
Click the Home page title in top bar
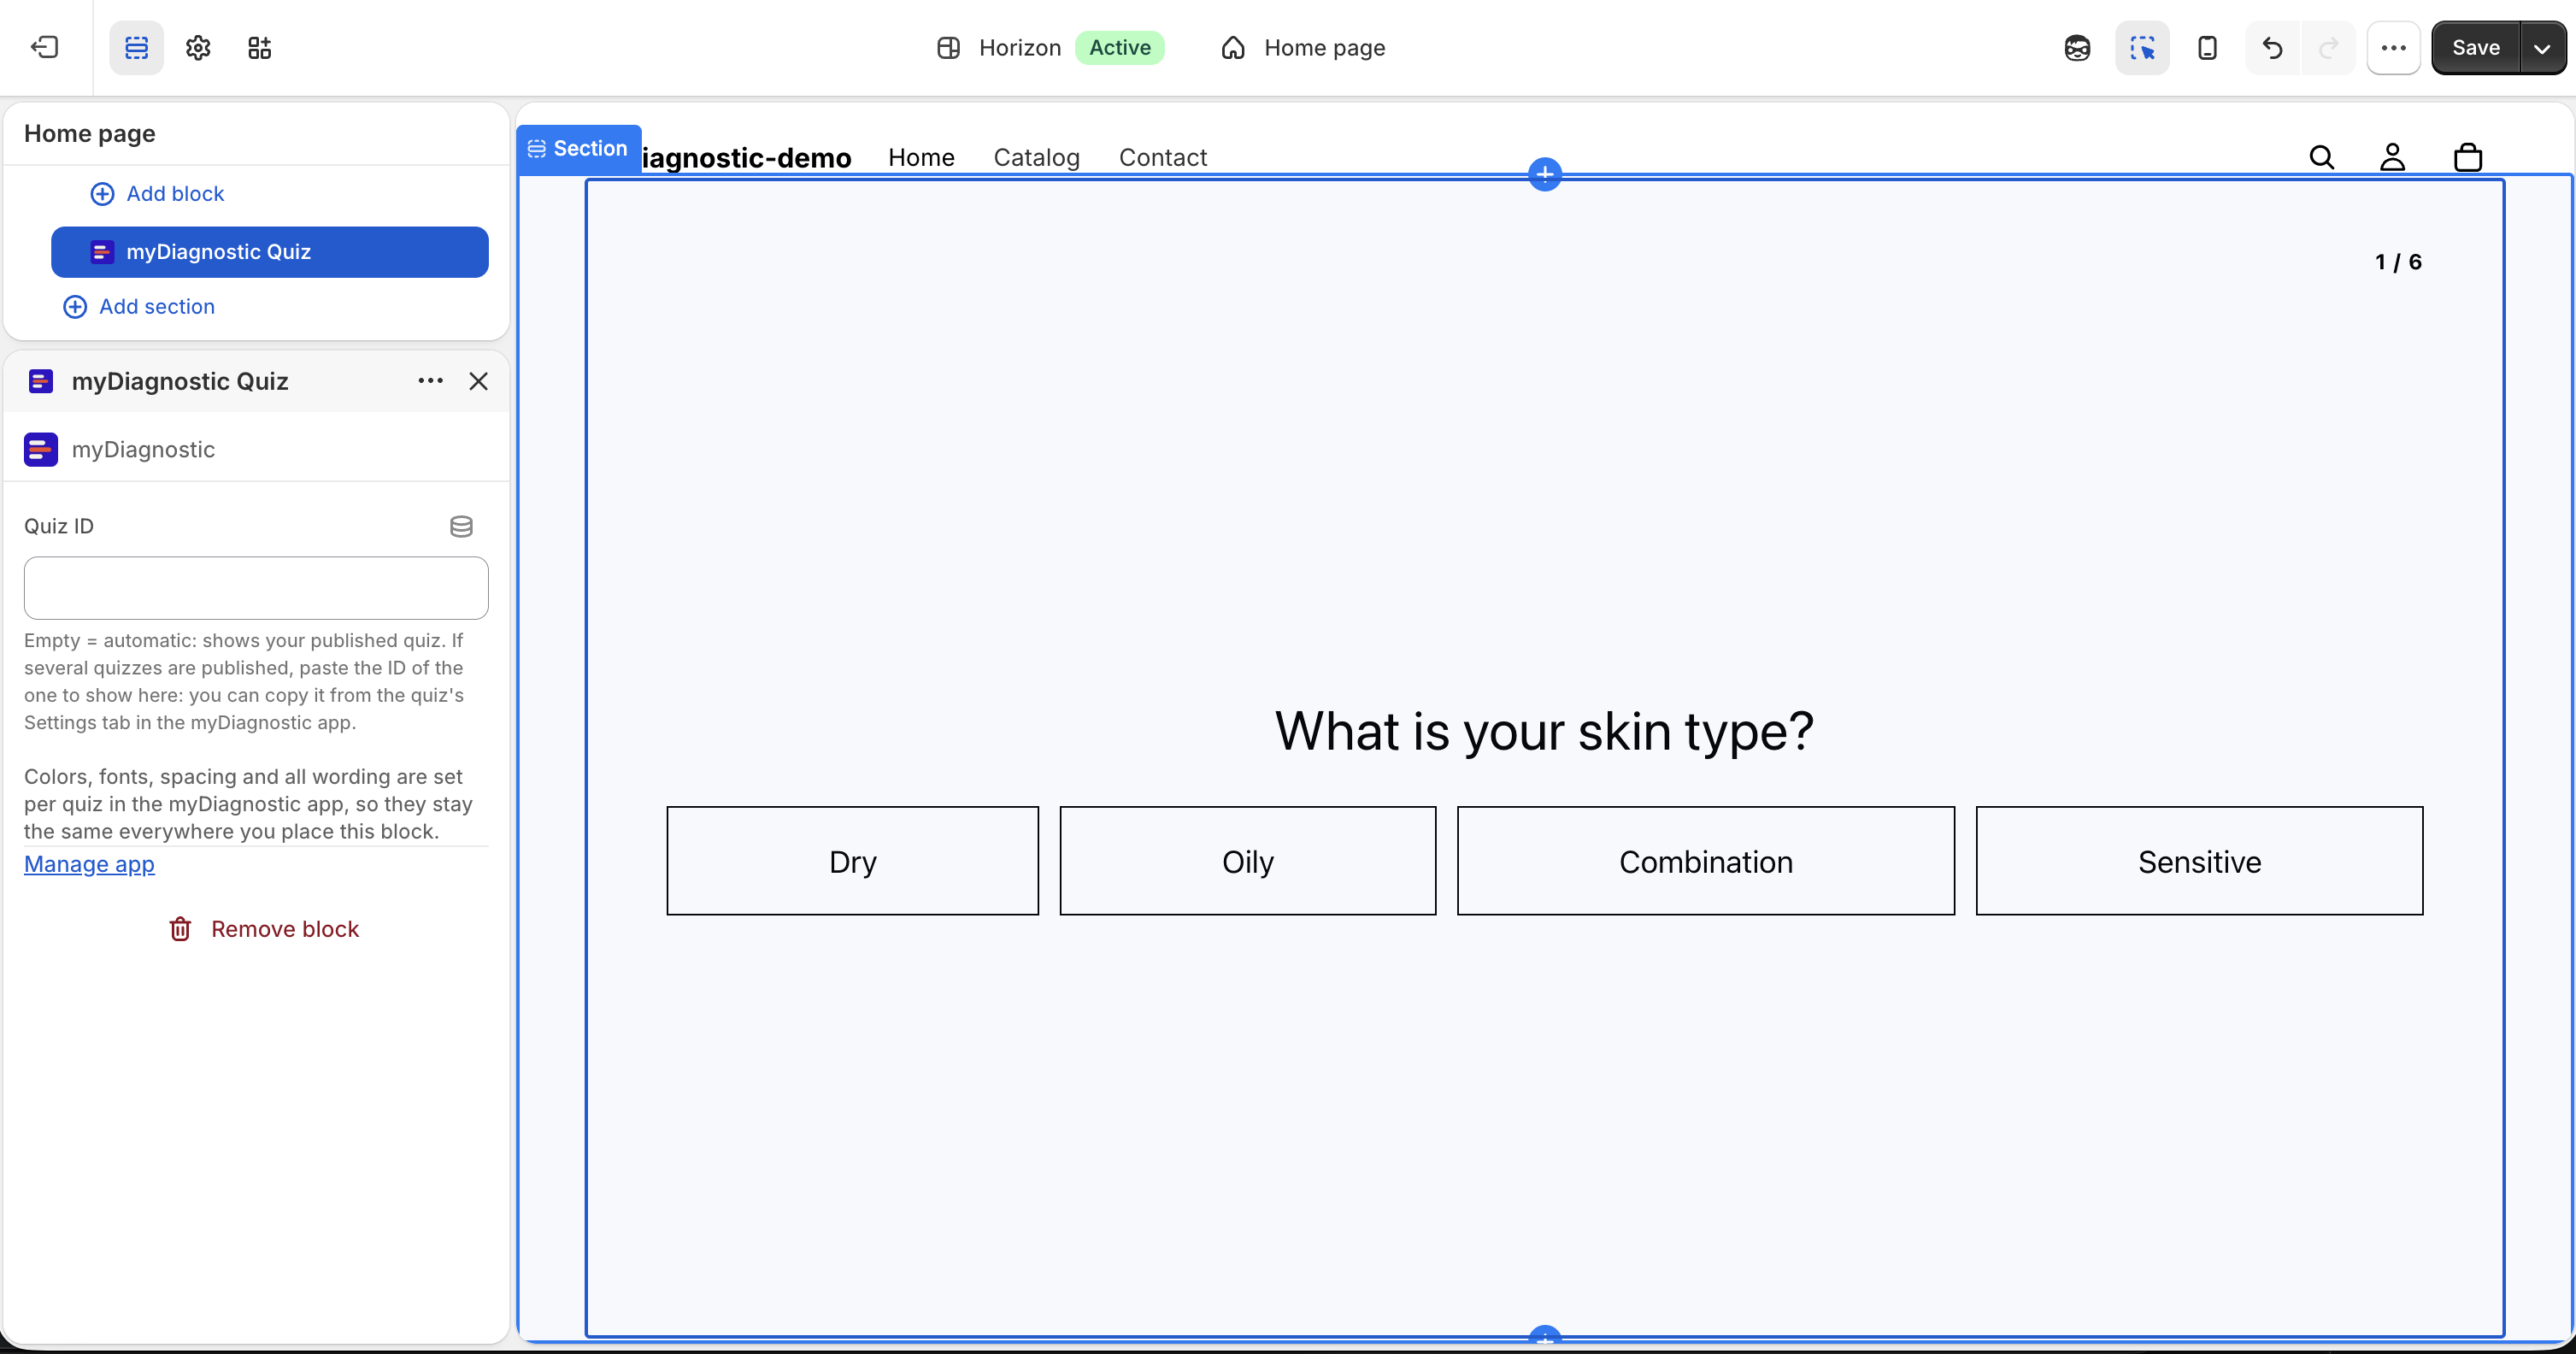click(x=1324, y=47)
